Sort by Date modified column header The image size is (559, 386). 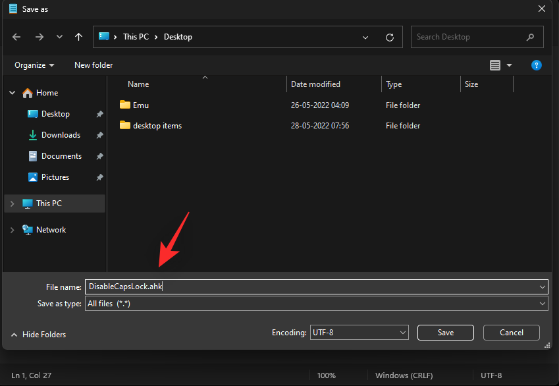tap(315, 84)
